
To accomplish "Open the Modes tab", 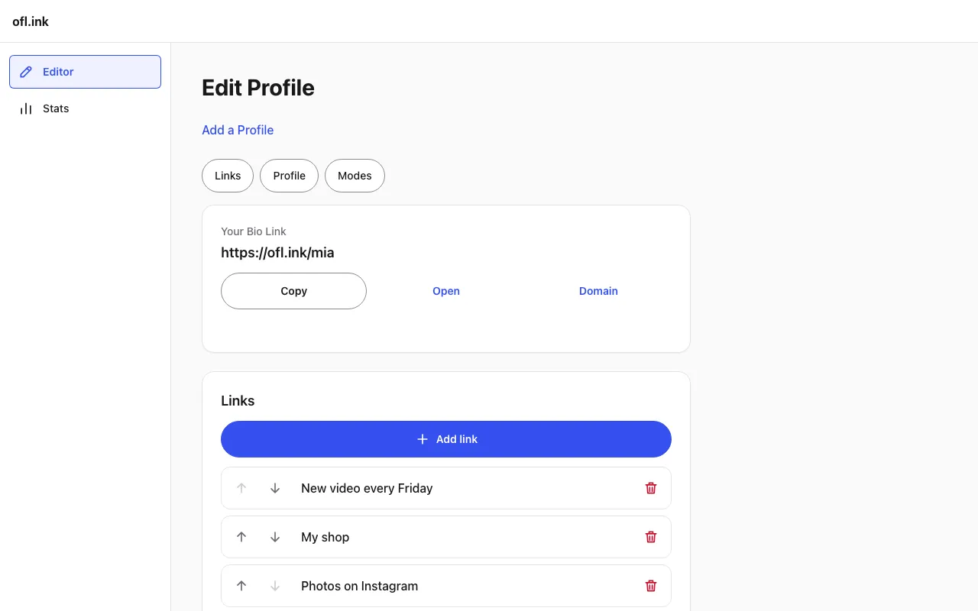I will (355, 176).
